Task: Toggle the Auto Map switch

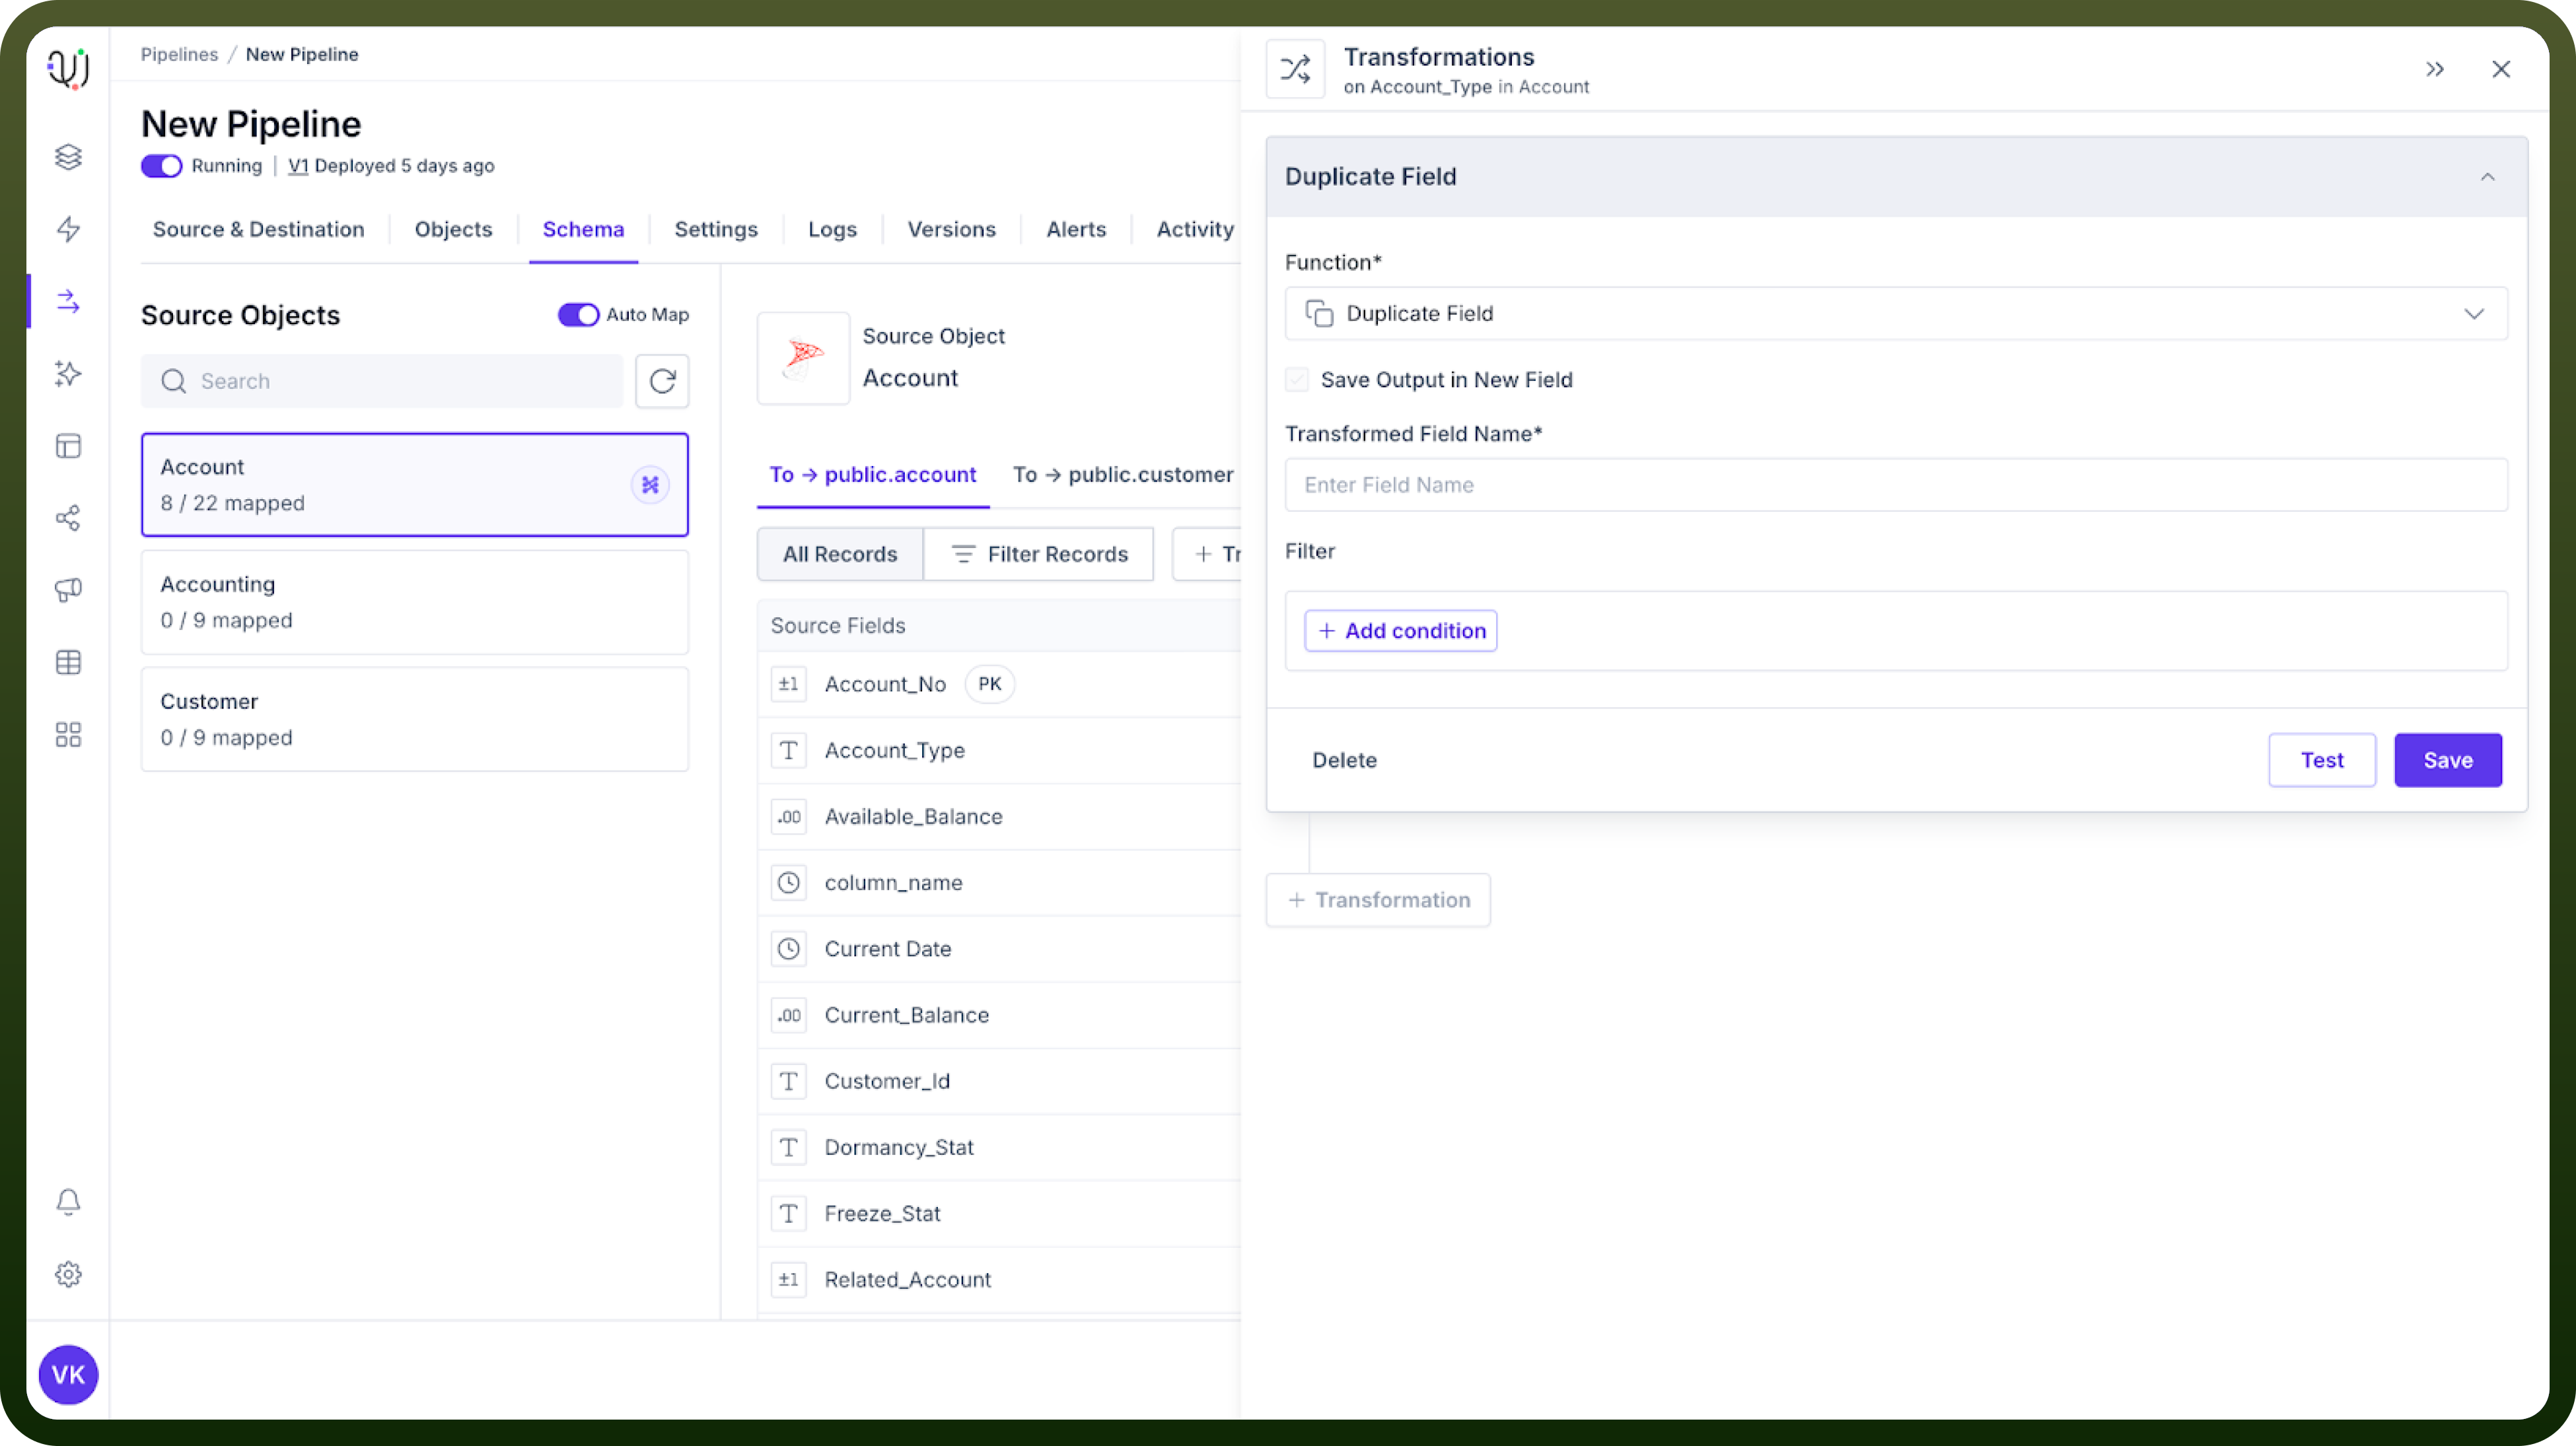Action: (578, 315)
